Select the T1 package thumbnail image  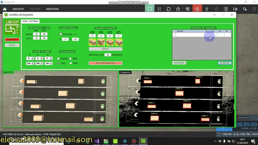(93, 42)
